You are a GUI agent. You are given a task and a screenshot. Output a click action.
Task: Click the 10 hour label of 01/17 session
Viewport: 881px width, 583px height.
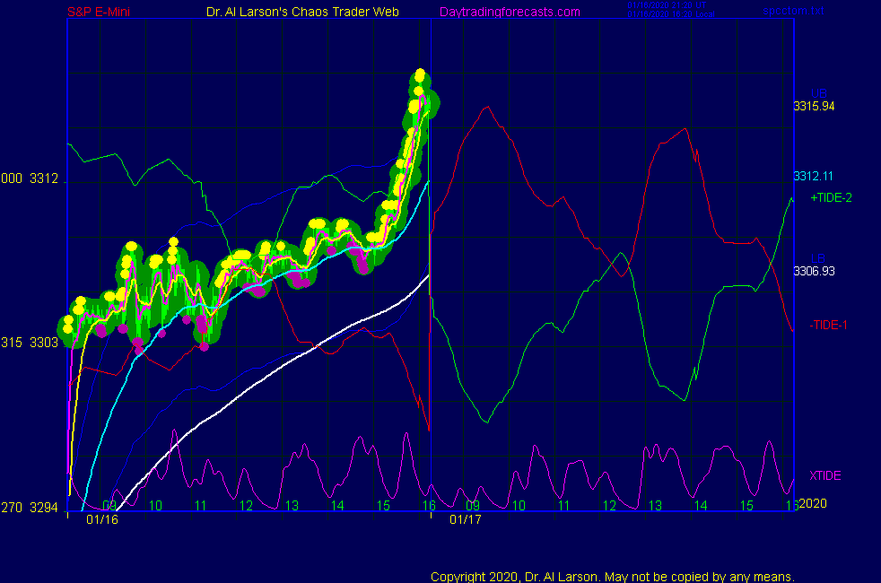click(519, 506)
